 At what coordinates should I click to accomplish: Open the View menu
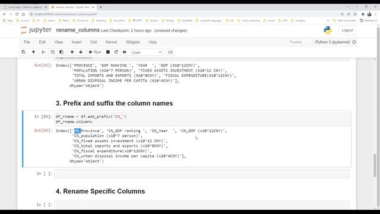click(59, 42)
